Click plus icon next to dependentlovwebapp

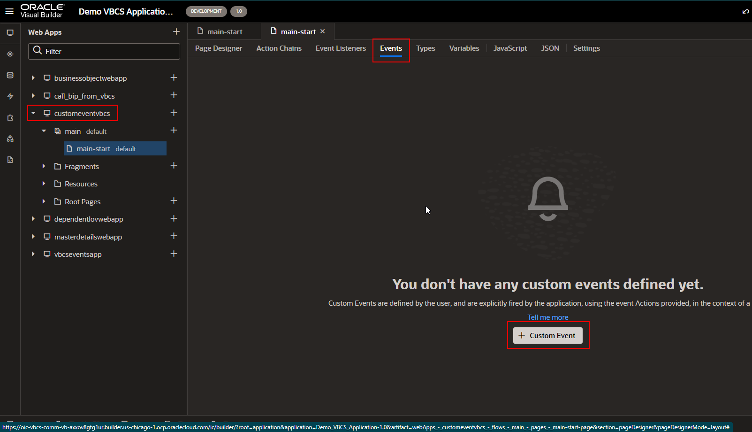[x=174, y=218]
